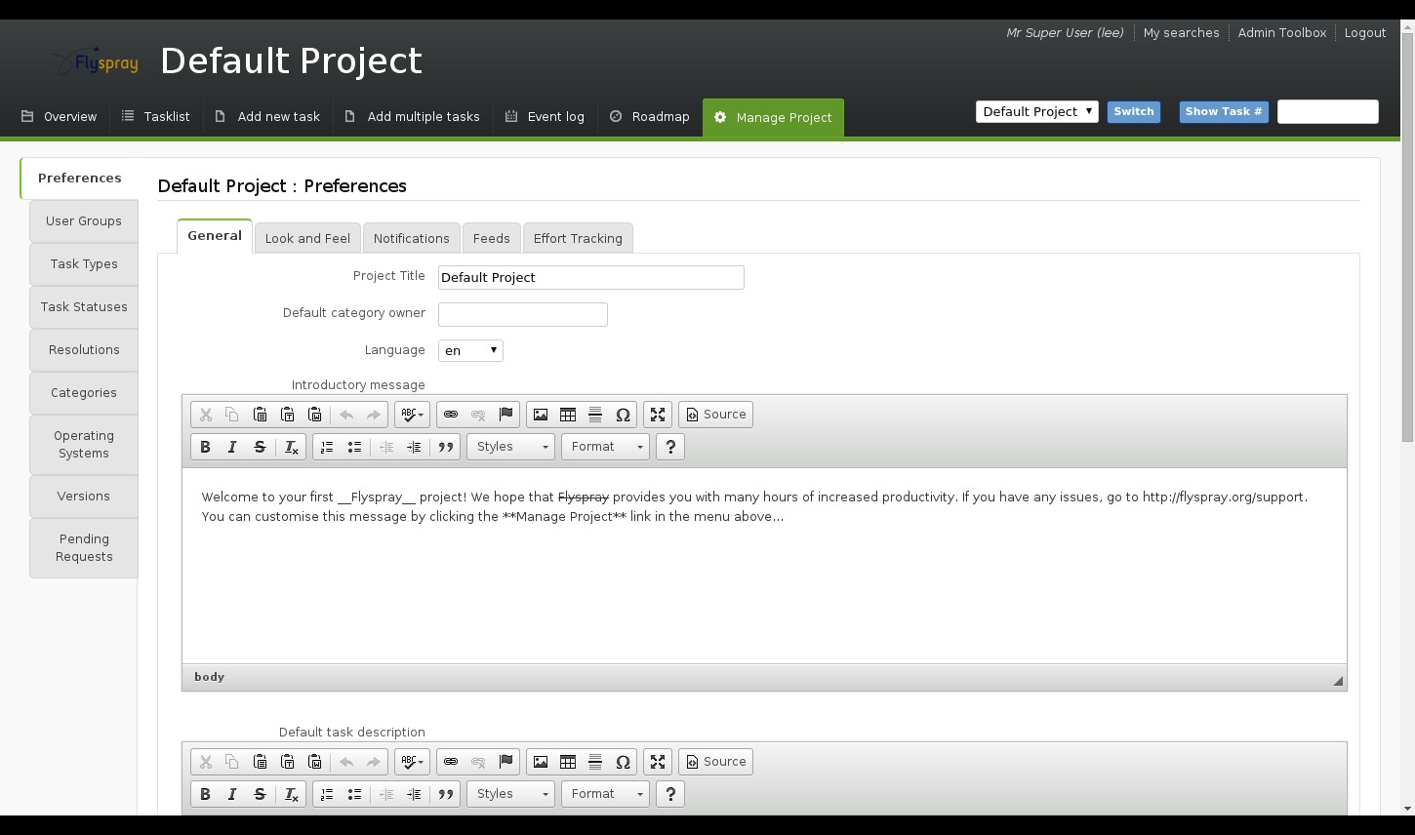Insert image in introductory message editor
Image resolution: width=1415 pixels, height=835 pixels.
[x=541, y=415]
